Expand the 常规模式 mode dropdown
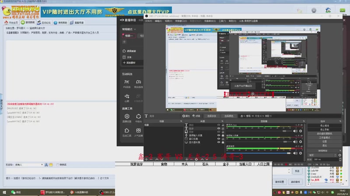The image size is (350, 196). pyautogui.click(x=129, y=29)
